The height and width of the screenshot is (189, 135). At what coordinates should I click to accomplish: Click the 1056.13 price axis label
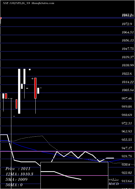tap(128, 40)
